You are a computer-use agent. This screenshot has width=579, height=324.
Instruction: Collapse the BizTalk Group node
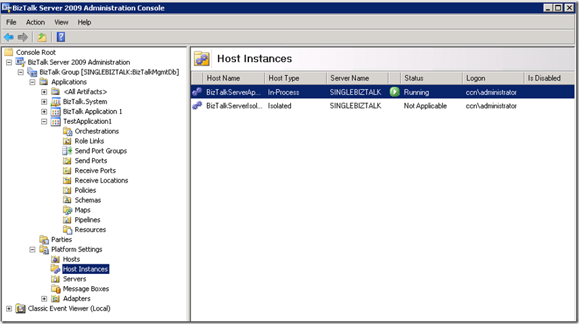(x=21, y=72)
